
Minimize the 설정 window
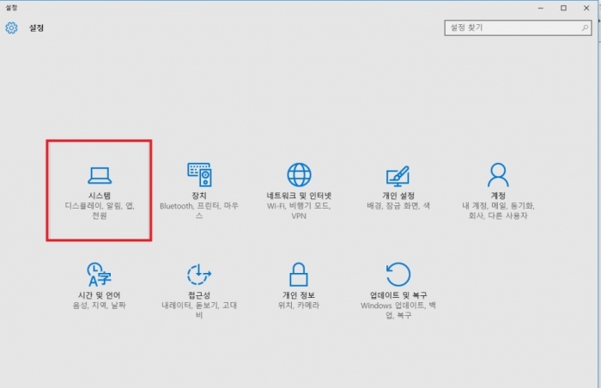pos(540,8)
